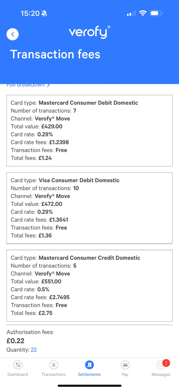Select the Mastercard Consumer Credit Domestic card
The image size is (179, 390).
(x=89, y=285)
